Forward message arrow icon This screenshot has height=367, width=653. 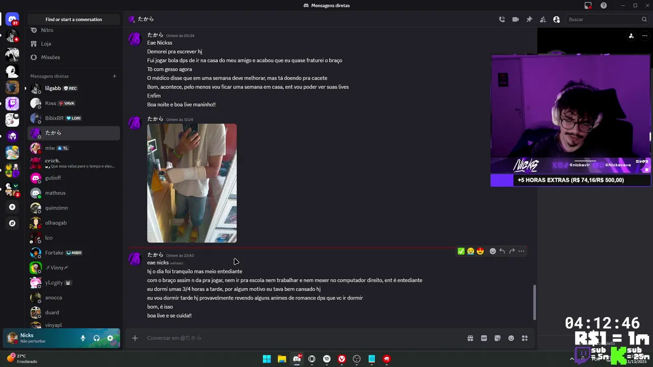coord(512,251)
